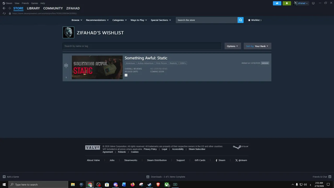Screen dimensions: 334x188
Task: Click ZiFahad's lion avatar on wishlist header
Action: tap(68, 33)
